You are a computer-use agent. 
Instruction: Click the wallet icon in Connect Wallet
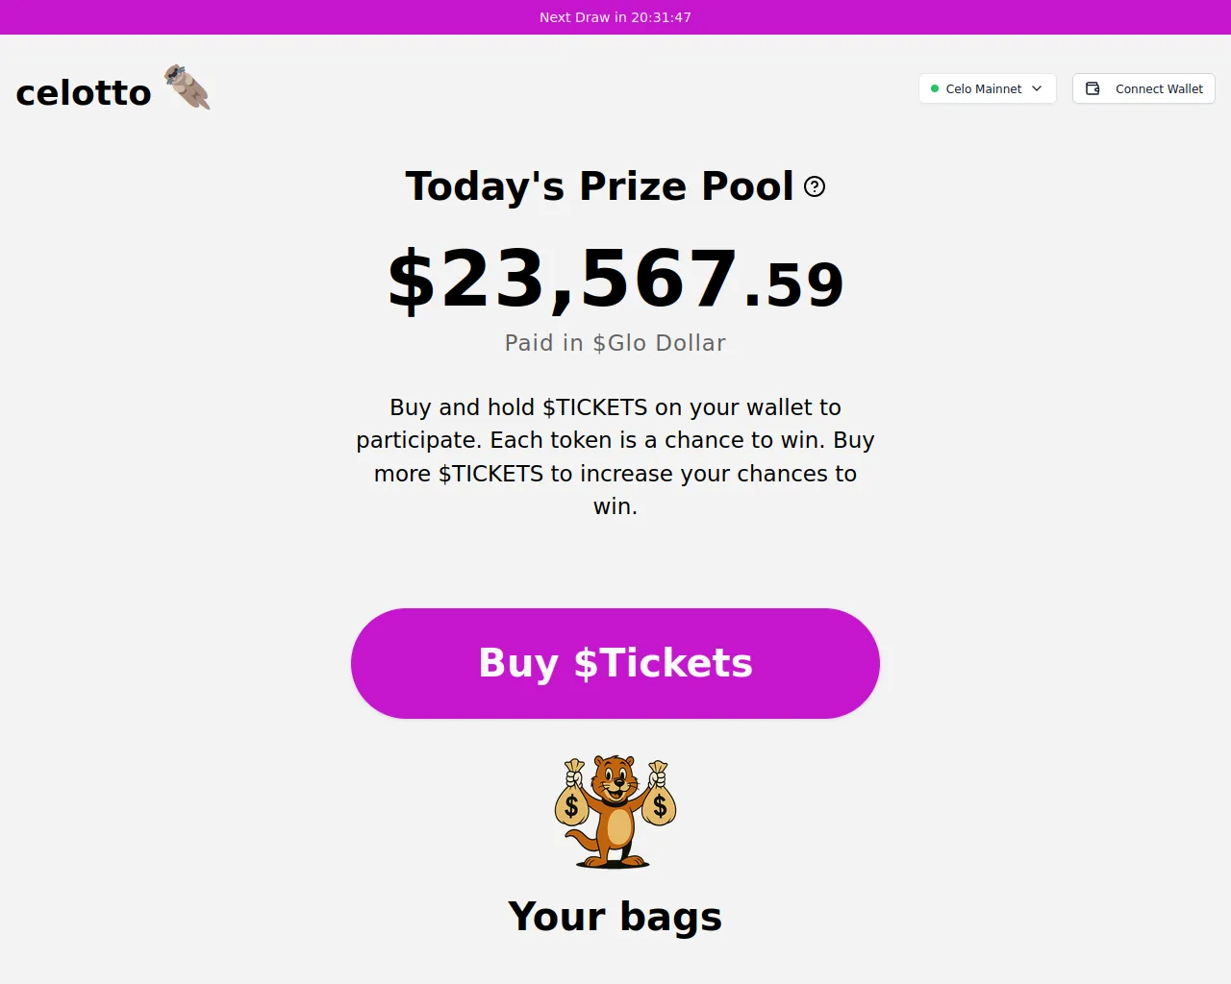[1093, 88]
